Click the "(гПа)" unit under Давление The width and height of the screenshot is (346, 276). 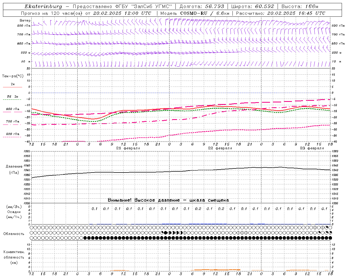[x=14, y=173]
